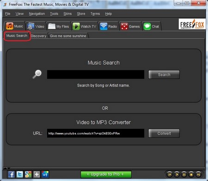Open the Skins menu

click(67, 14)
